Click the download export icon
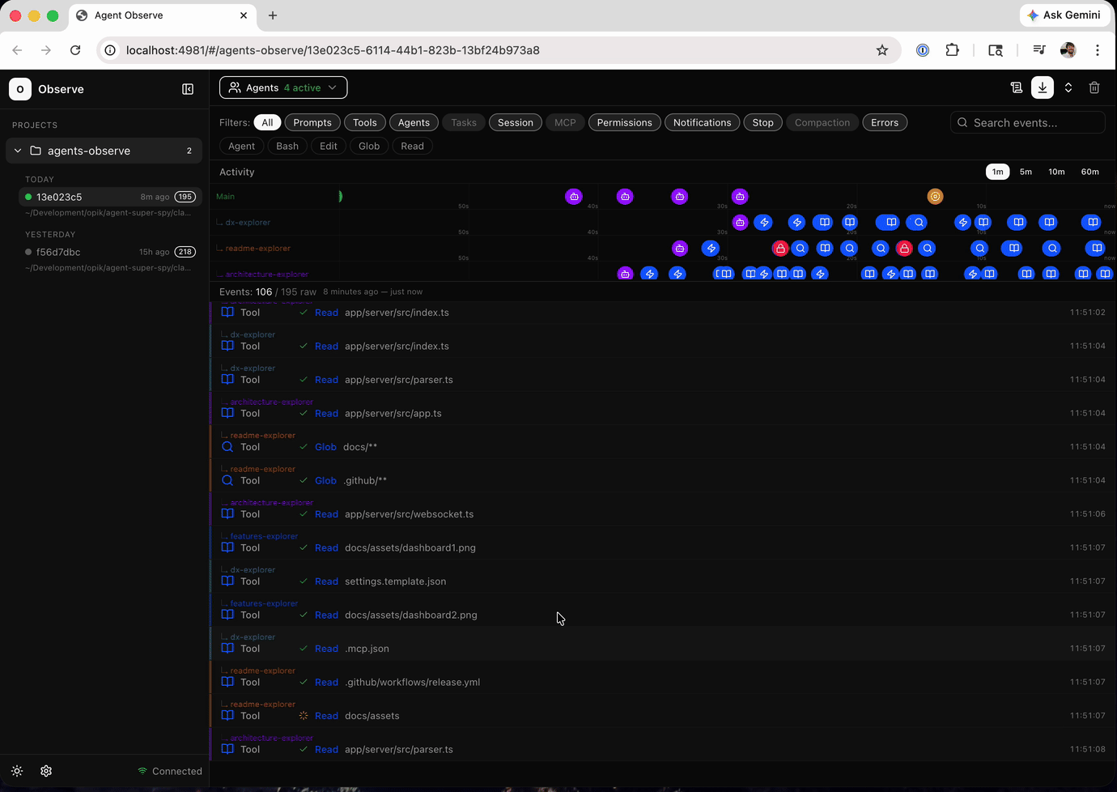 [1043, 87]
